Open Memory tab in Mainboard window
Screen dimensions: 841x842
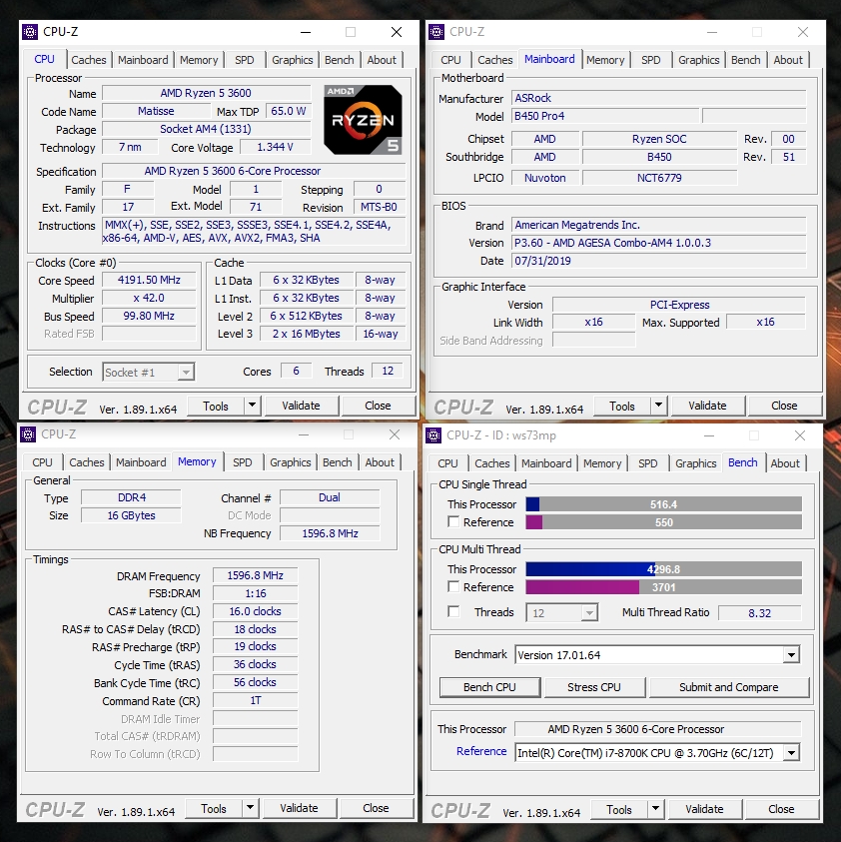(x=605, y=60)
